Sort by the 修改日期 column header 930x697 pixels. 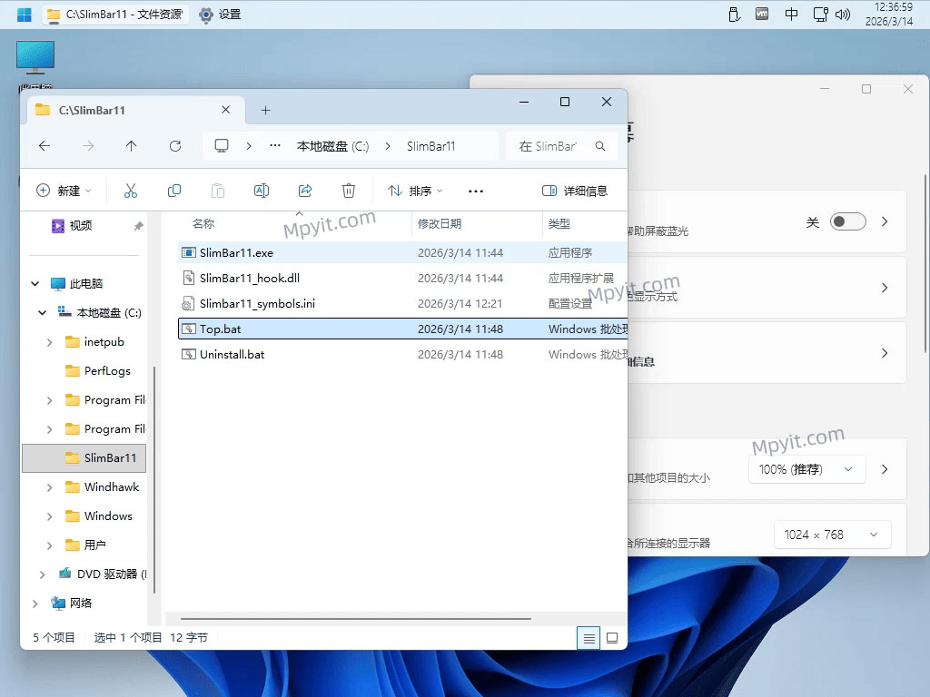(440, 223)
